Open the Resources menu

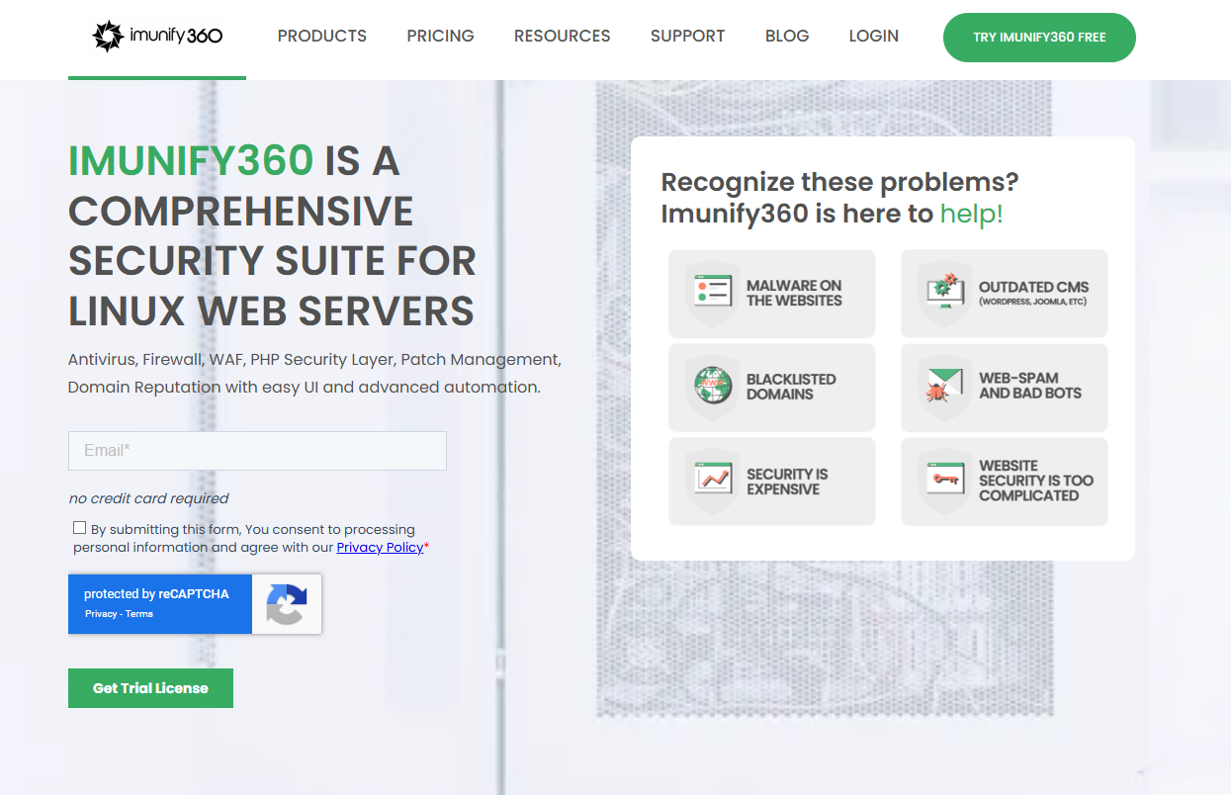click(562, 36)
